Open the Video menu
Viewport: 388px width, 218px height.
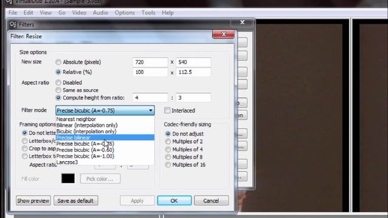[79, 13]
